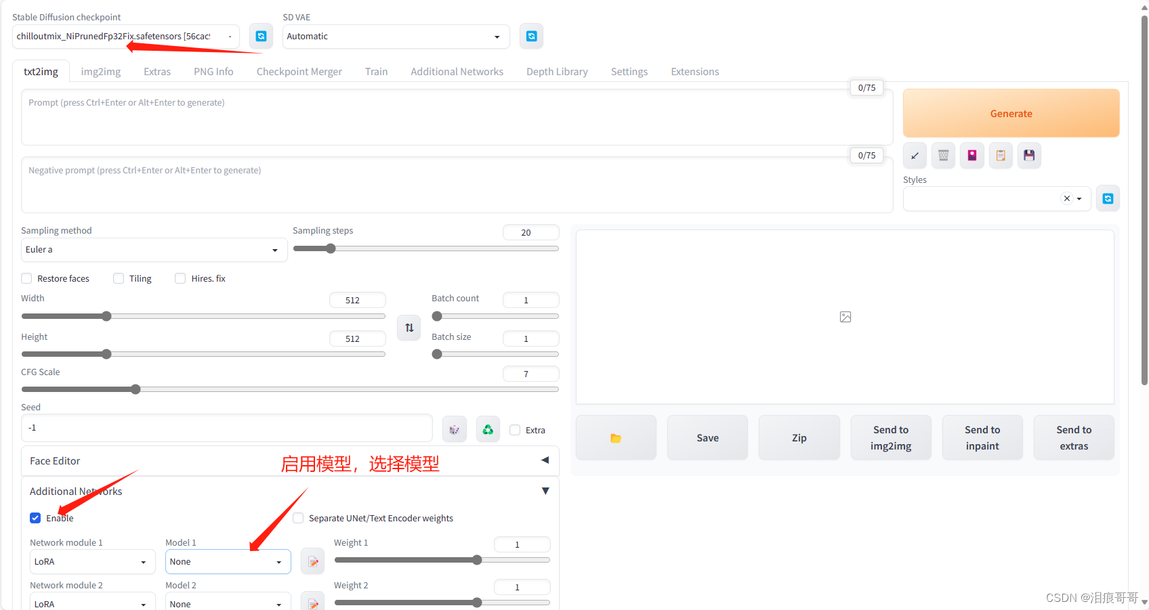Switch to the img2img tab
The image size is (1149, 610).
click(100, 71)
